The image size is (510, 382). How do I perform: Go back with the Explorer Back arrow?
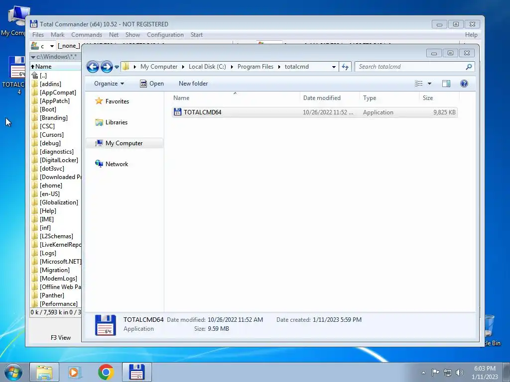tap(93, 67)
